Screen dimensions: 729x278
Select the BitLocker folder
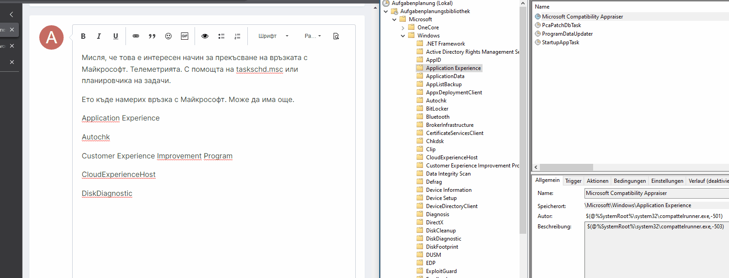(x=437, y=109)
